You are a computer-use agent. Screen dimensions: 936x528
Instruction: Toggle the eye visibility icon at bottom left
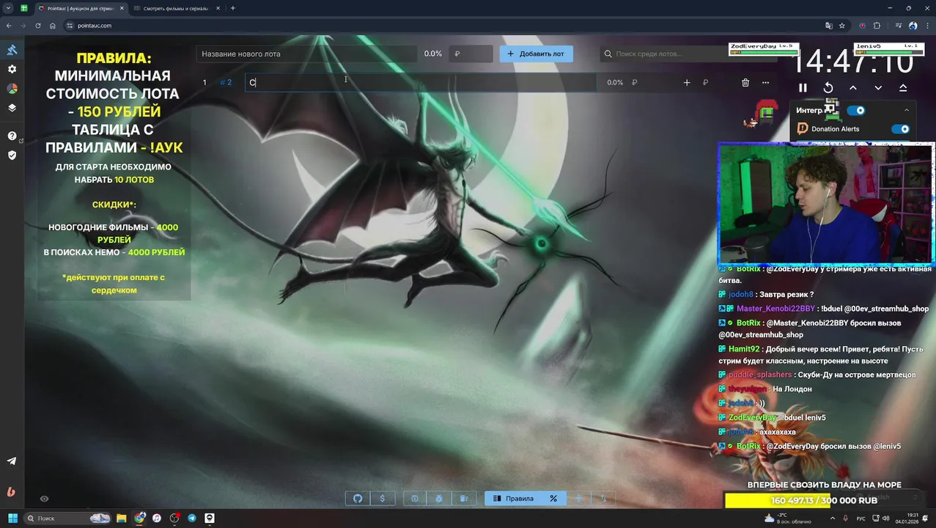[x=44, y=499]
